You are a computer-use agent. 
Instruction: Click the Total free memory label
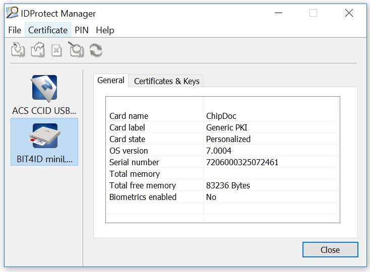click(143, 185)
